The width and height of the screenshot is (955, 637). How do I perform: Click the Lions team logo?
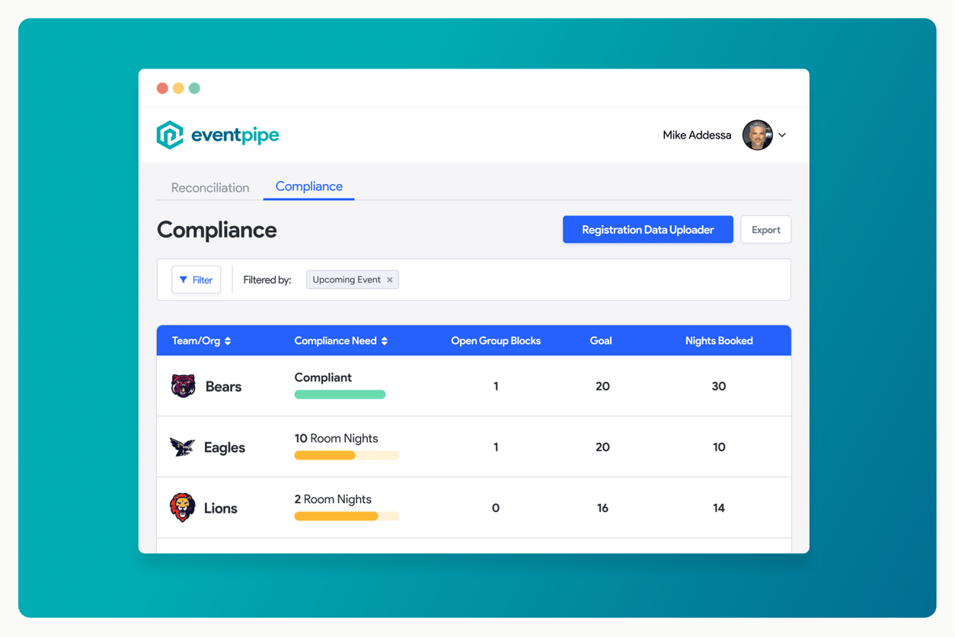click(182, 508)
